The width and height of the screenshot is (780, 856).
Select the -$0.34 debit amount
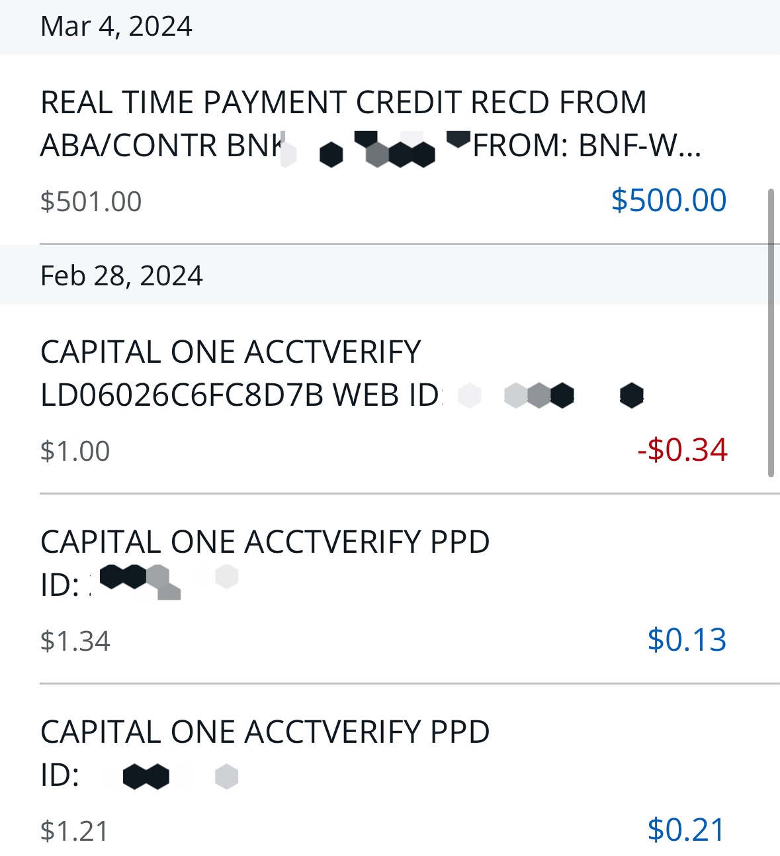coord(682,450)
